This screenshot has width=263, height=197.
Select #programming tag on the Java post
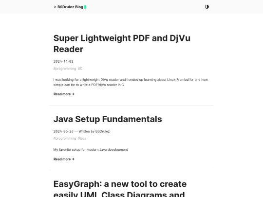[65, 139]
